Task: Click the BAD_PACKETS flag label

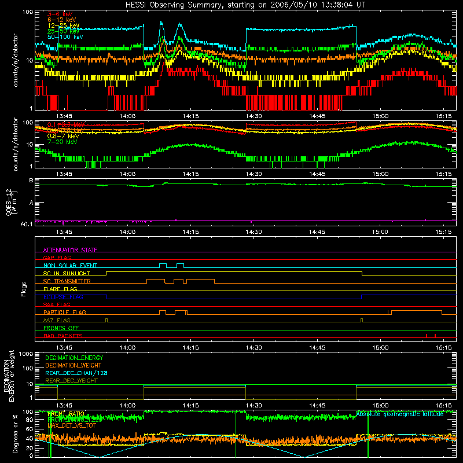Action: 63,336
